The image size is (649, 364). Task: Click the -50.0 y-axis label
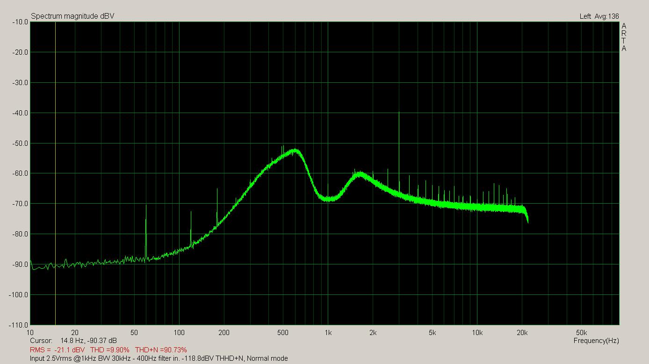[19, 143]
